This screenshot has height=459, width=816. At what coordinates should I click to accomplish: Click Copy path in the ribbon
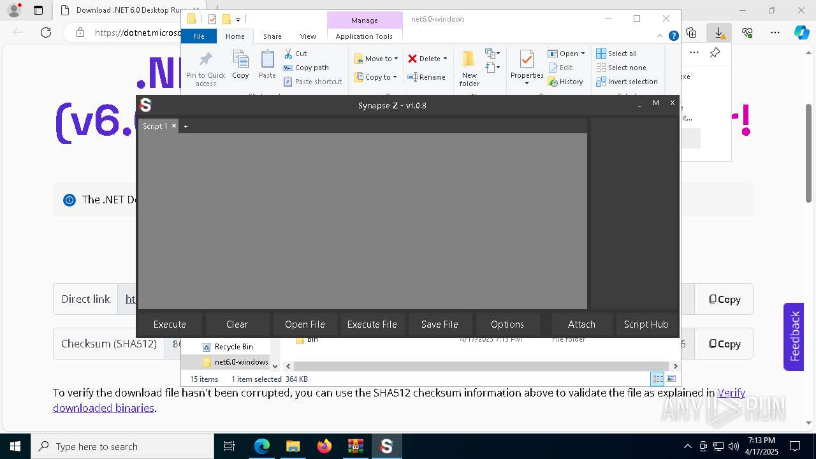coord(306,68)
